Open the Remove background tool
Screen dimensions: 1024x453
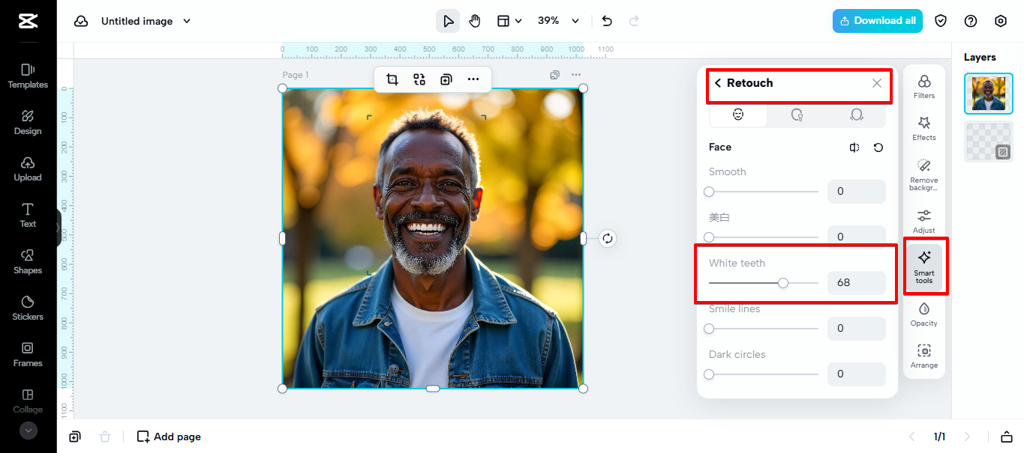point(924,174)
